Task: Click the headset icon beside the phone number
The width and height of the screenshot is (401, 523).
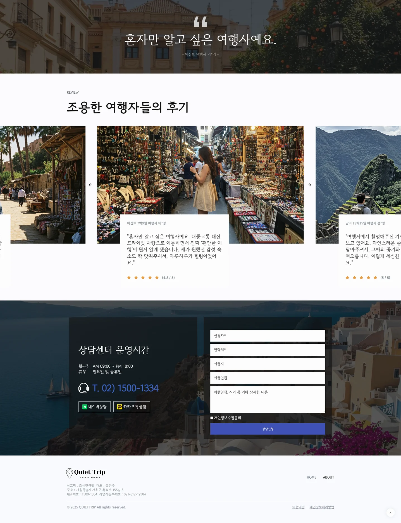Action: 83,388
